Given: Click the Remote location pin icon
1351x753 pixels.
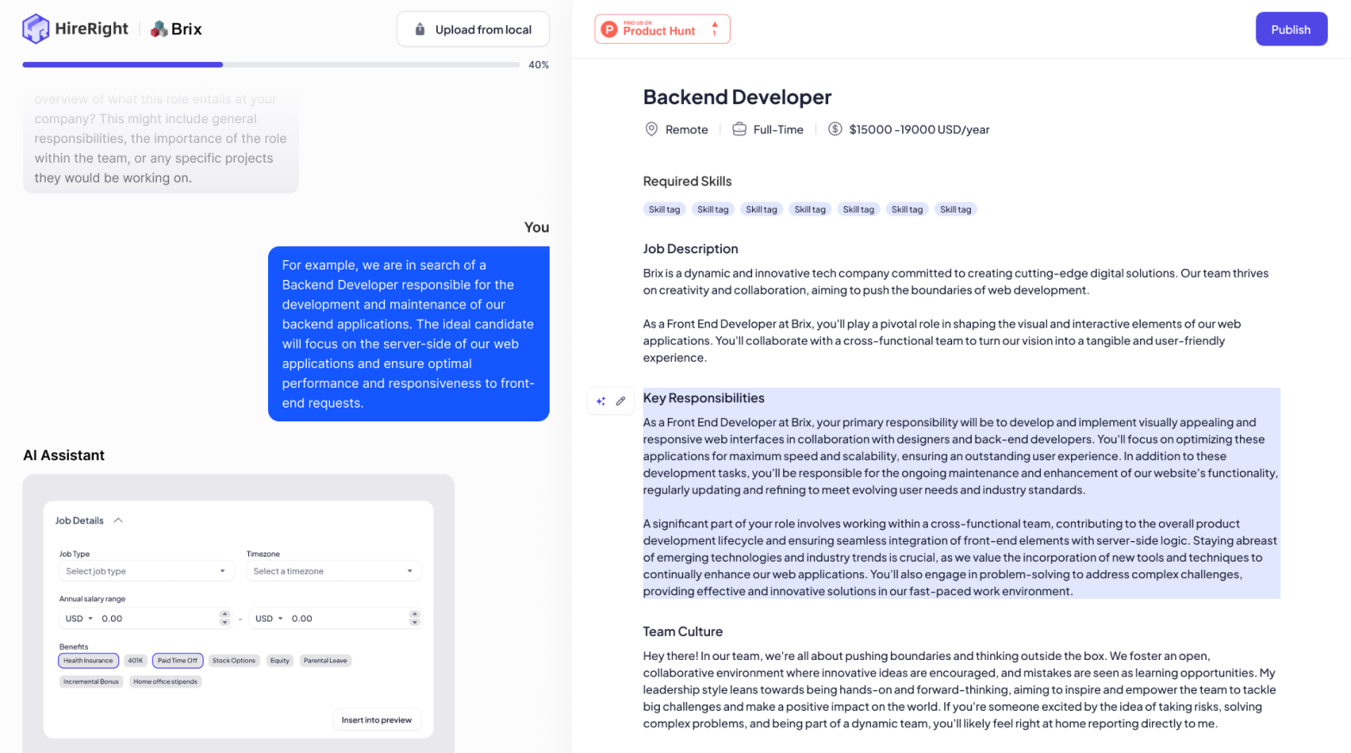Looking at the screenshot, I should [x=651, y=129].
